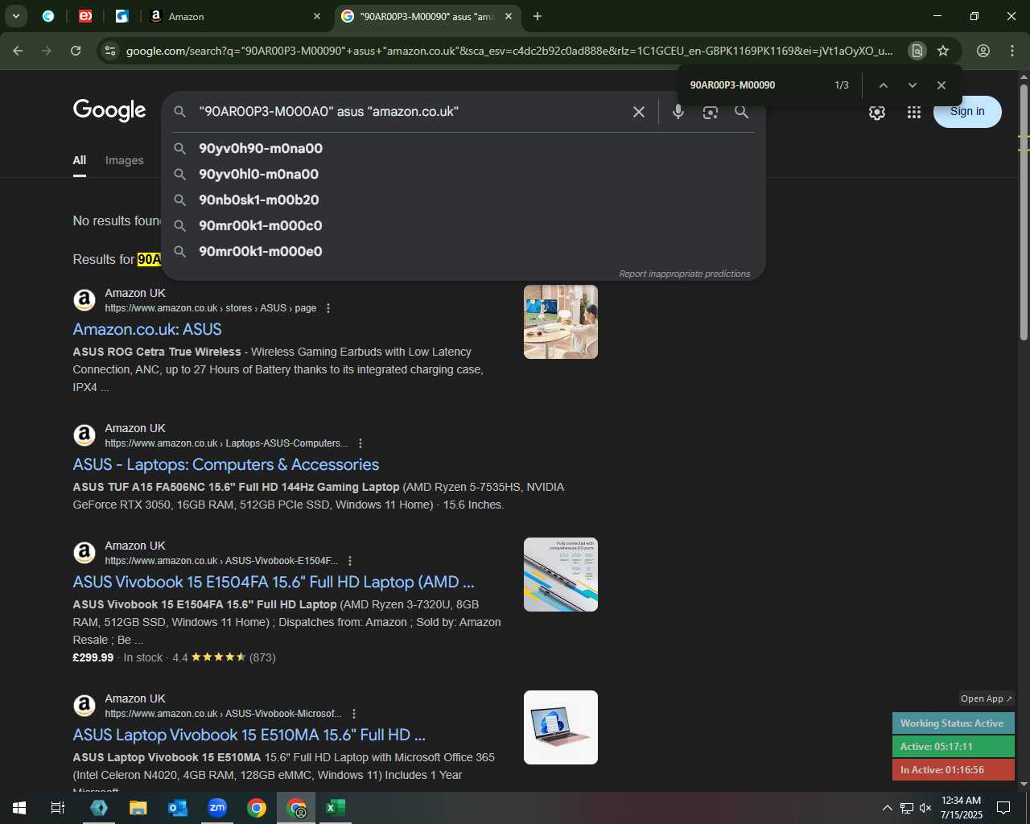This screenshot has width=1030, height=824.
Task: Jump to next find-in-page match
Action: pyautogui.click(x=913, y=85)
